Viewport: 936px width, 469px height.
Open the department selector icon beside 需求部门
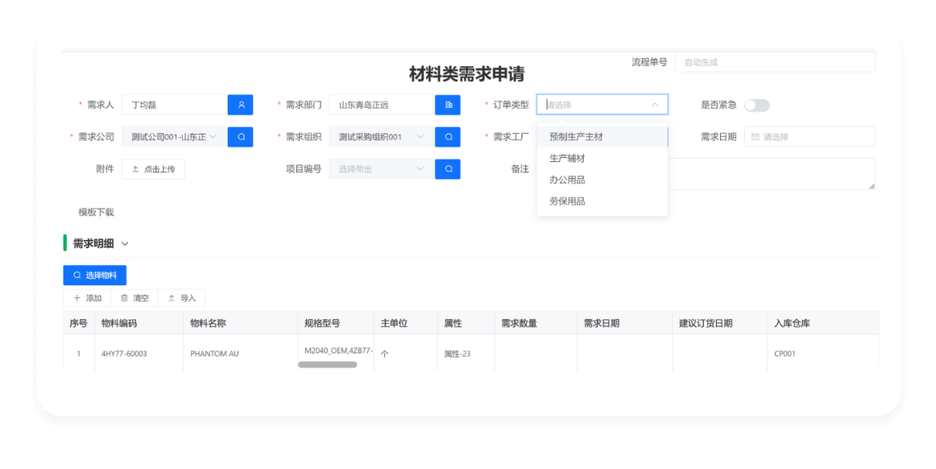pos(448,105)
